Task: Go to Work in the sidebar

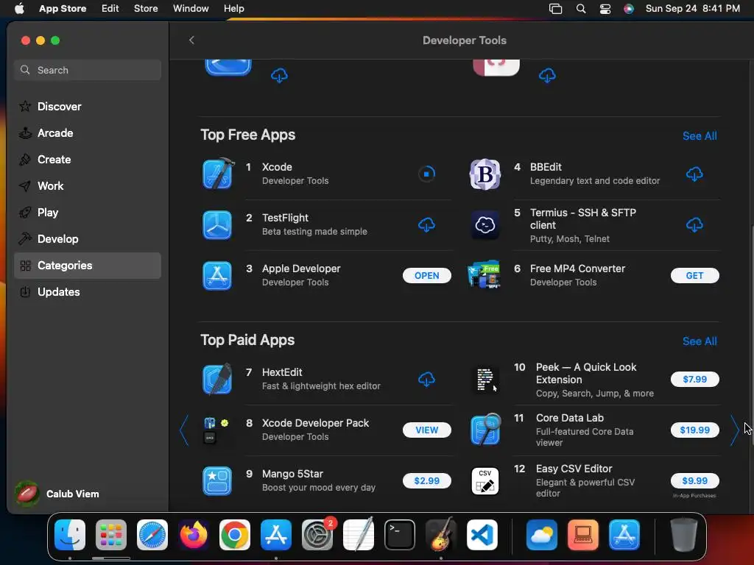Action: pyautogui.click(x=88, y=186)
